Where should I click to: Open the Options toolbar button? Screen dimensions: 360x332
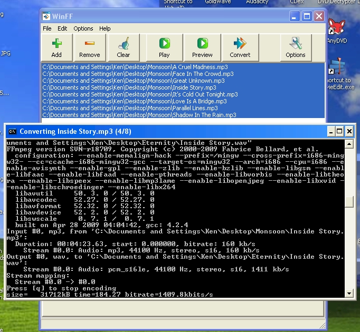pyautogui.click(x=296, y=47)
